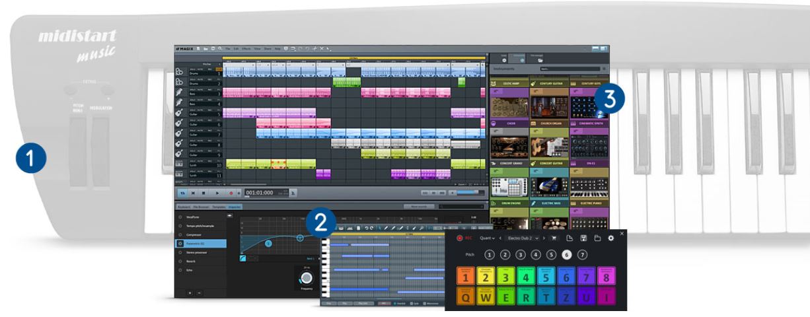Toggle the Reverb effect power button

(180, 261)
